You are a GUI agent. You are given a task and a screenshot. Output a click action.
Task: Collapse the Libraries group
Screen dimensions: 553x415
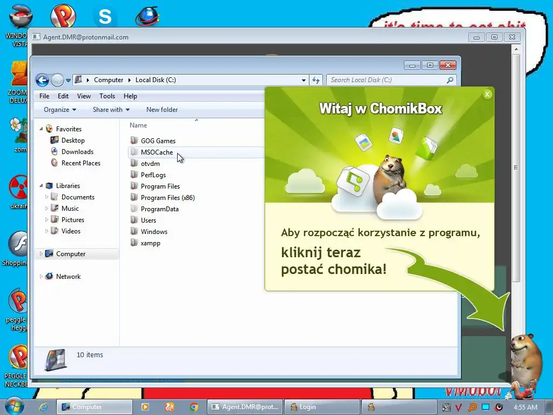(x=41, y=186)
